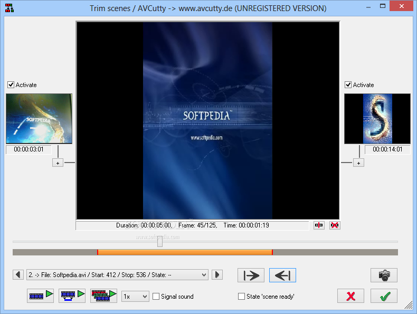Click the 00:00:14:01 timecode field
This screenshot has width=417, height=314.
click(x=387, y=149)
